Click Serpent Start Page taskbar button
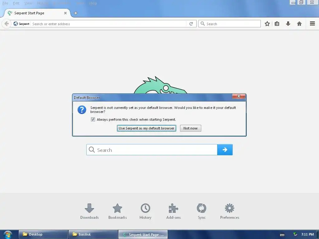 [x=143, y=234]
